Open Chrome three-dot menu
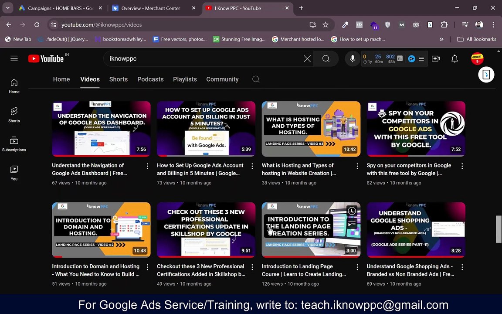Viewport: 502px width, 314px height. (x=493, y=25)
